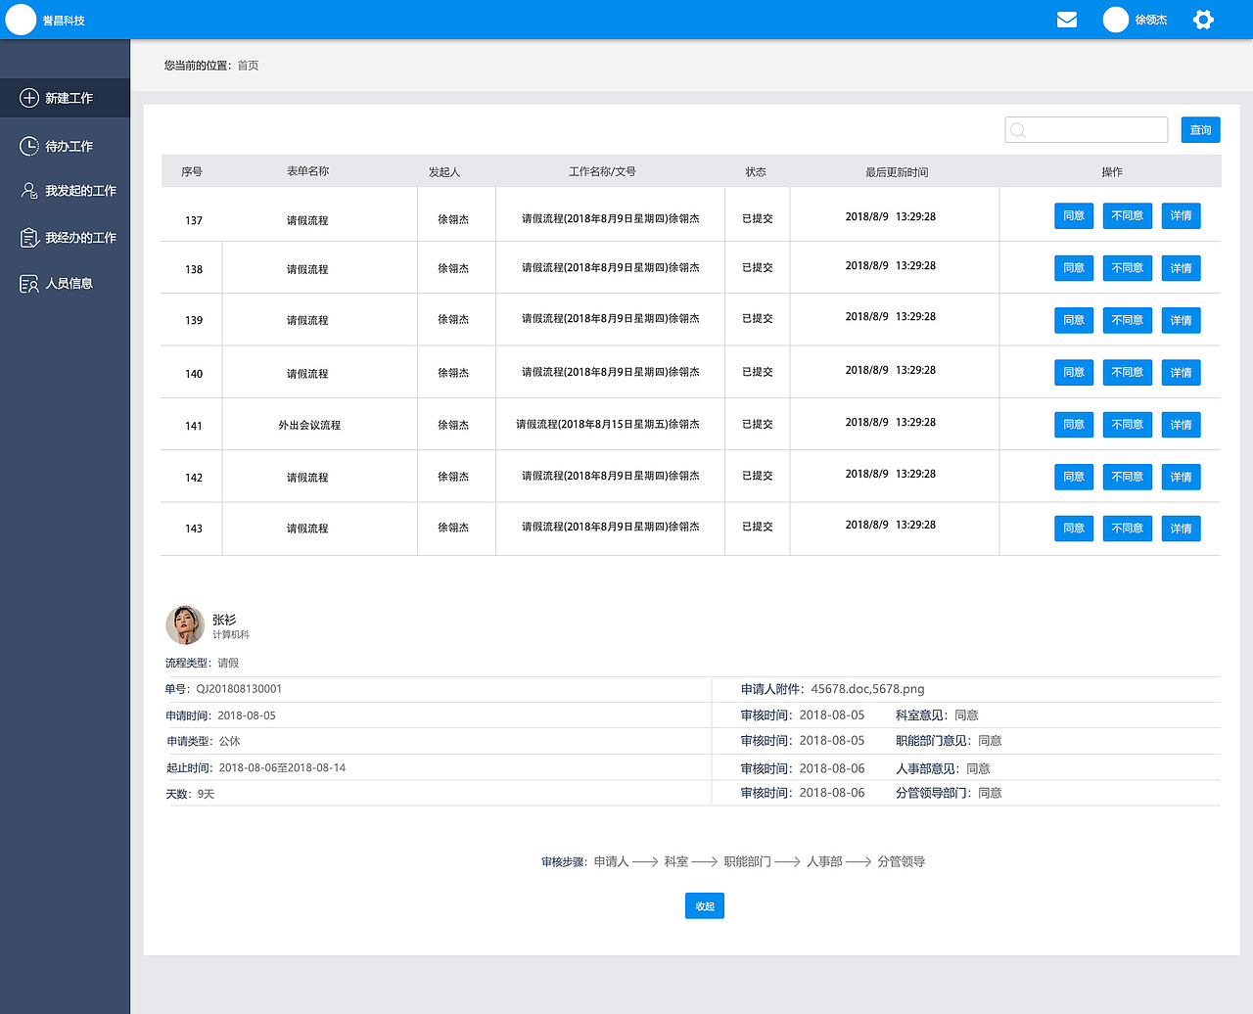Click the 表单名称 column header
Image resolution: width=1253 pixels, height=1014 pixels.
point(307,171)
